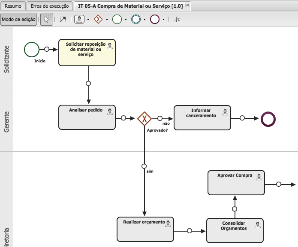
Task: Click the Aprovado? gateway diamond on canvas
Action: tap(144, 118)
